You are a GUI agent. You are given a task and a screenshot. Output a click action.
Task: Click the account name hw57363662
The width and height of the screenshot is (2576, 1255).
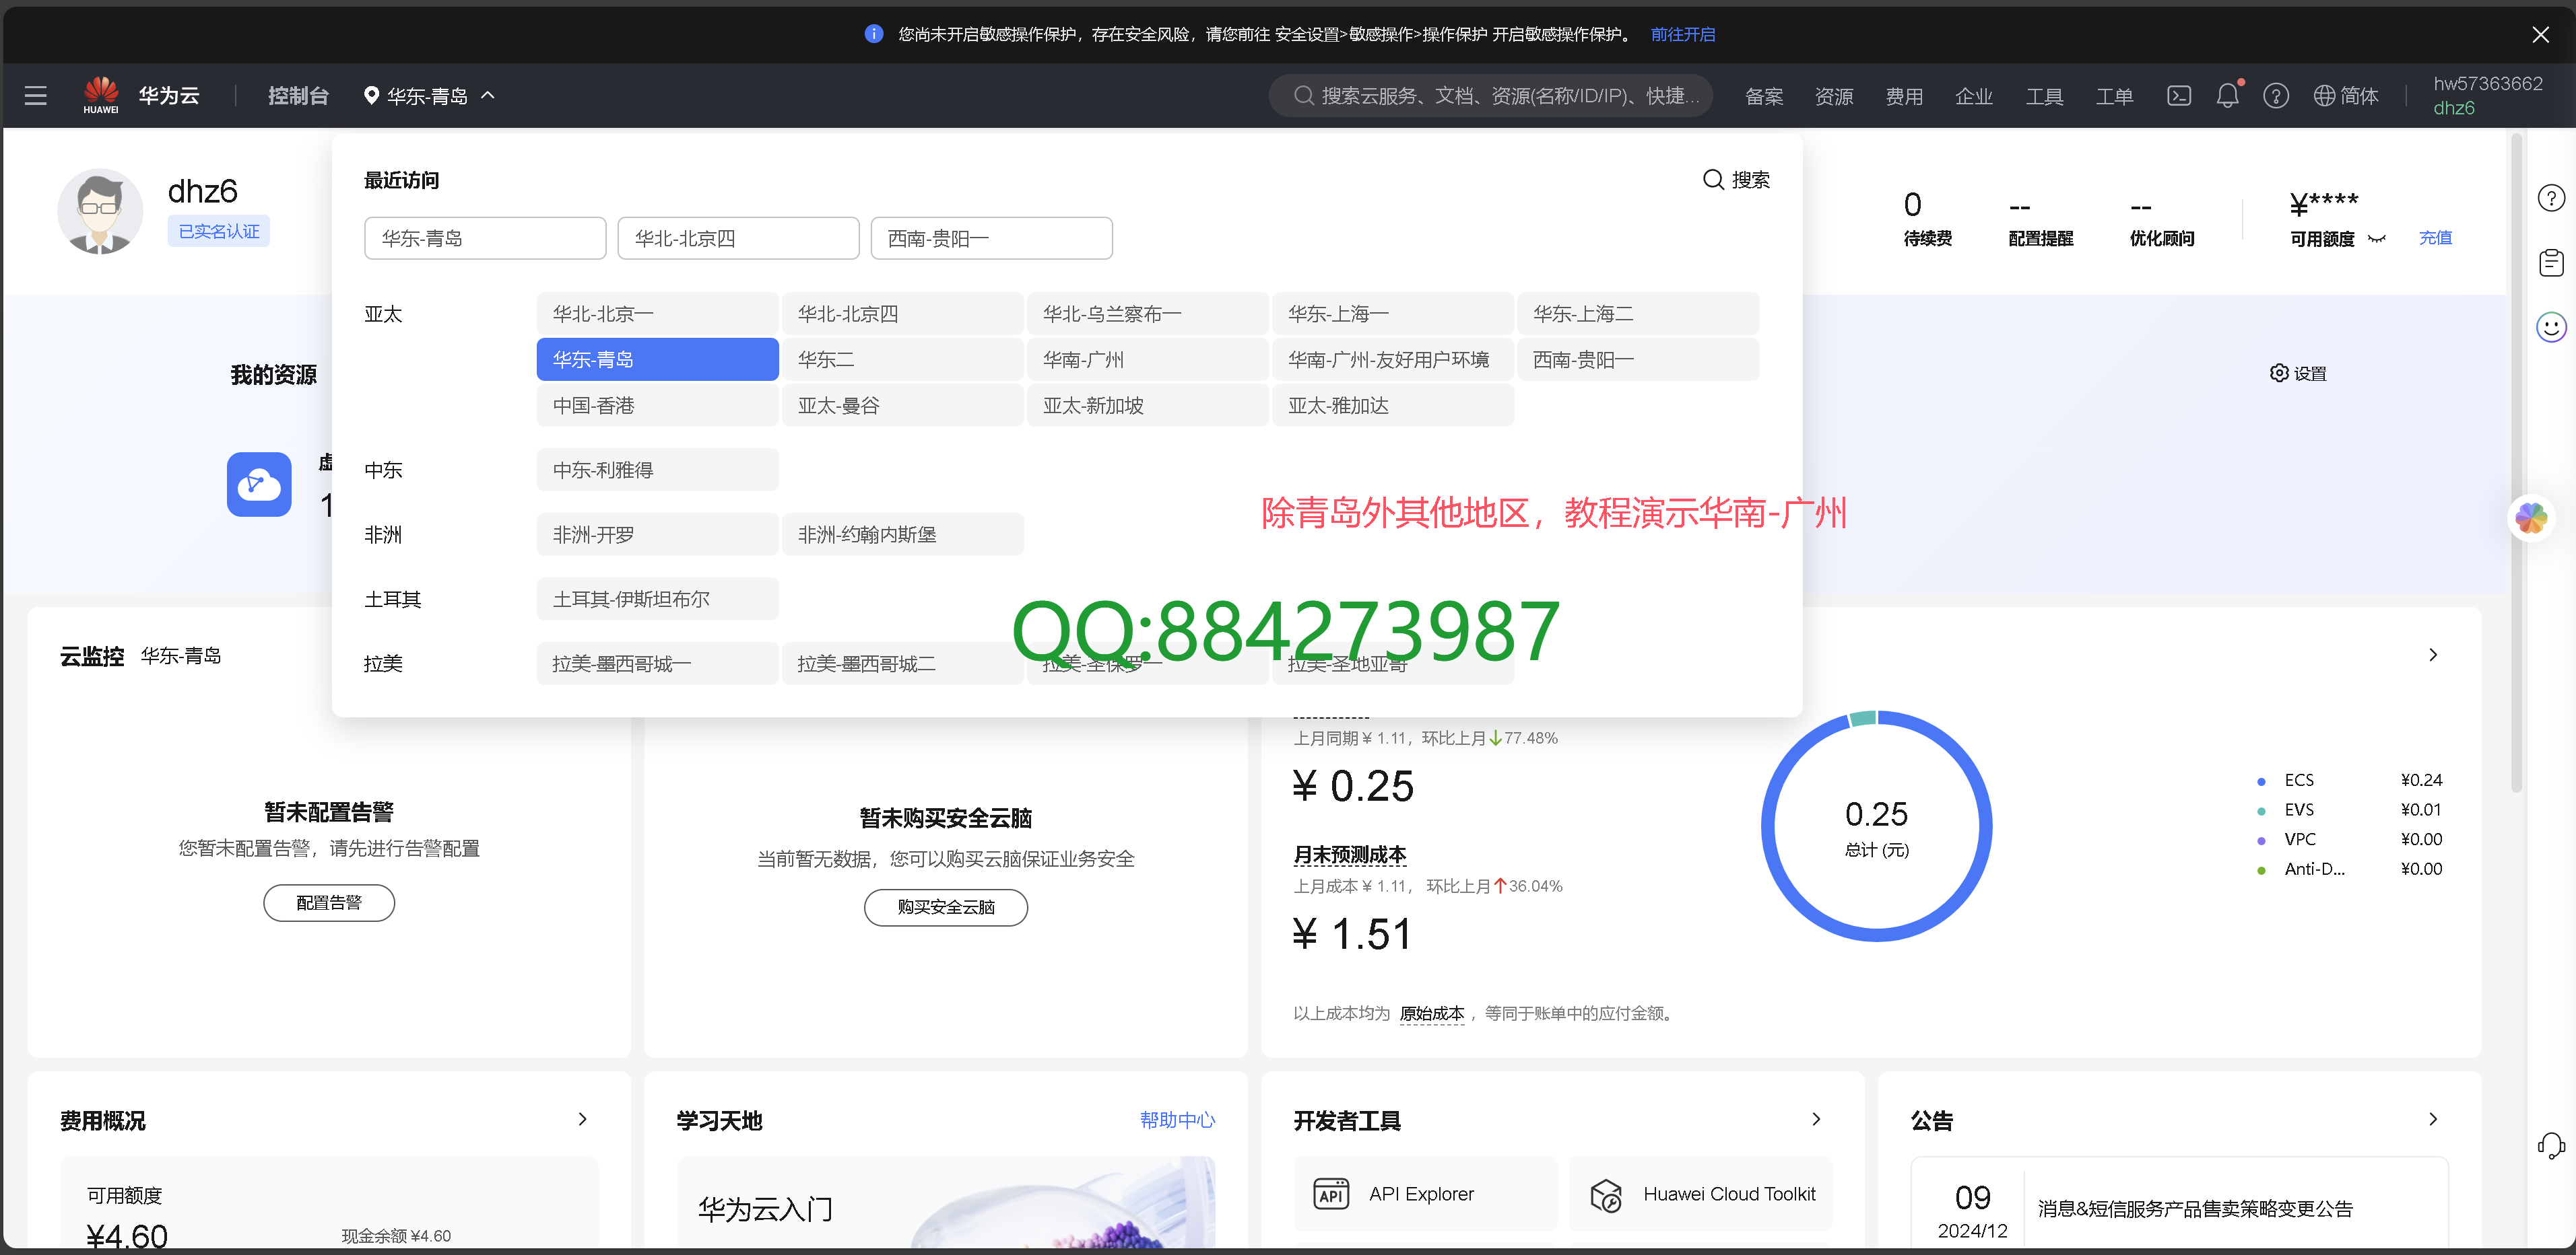[2488, 84]
